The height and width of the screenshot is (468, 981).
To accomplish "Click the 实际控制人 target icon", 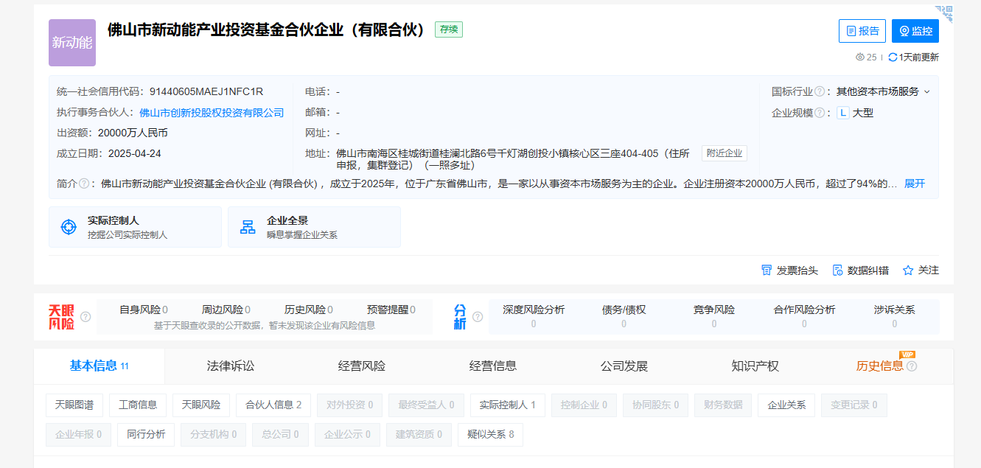I will coord(69,227).
